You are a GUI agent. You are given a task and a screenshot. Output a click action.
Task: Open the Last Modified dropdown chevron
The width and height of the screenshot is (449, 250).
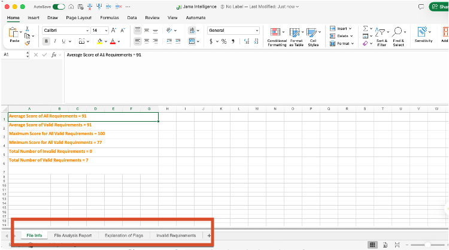tap(297, 7)
